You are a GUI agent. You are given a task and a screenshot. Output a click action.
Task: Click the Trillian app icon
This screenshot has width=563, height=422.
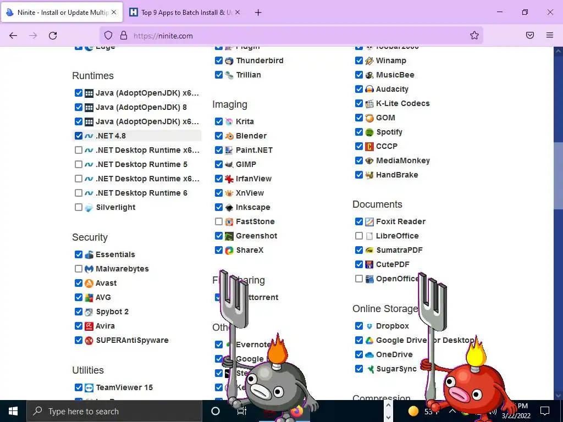pyautogui.click(x=229, y=75)
